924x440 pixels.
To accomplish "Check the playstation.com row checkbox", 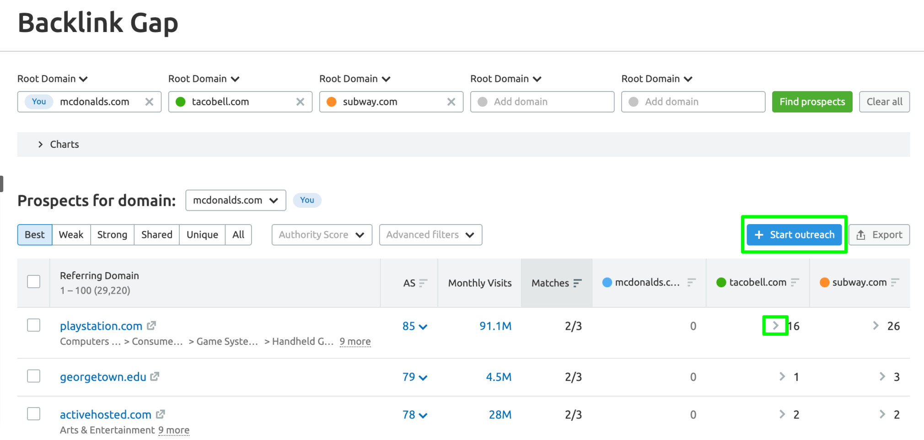I will pyautogui.click(x=34, y=325).
